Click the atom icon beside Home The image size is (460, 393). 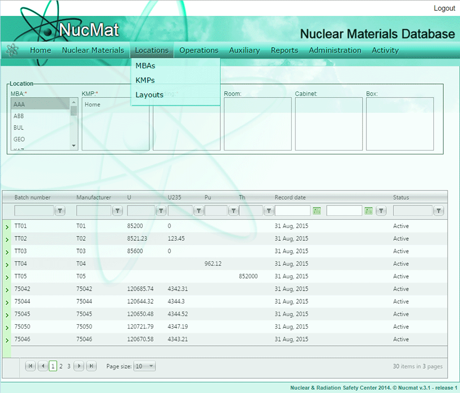tap(12, 50)
